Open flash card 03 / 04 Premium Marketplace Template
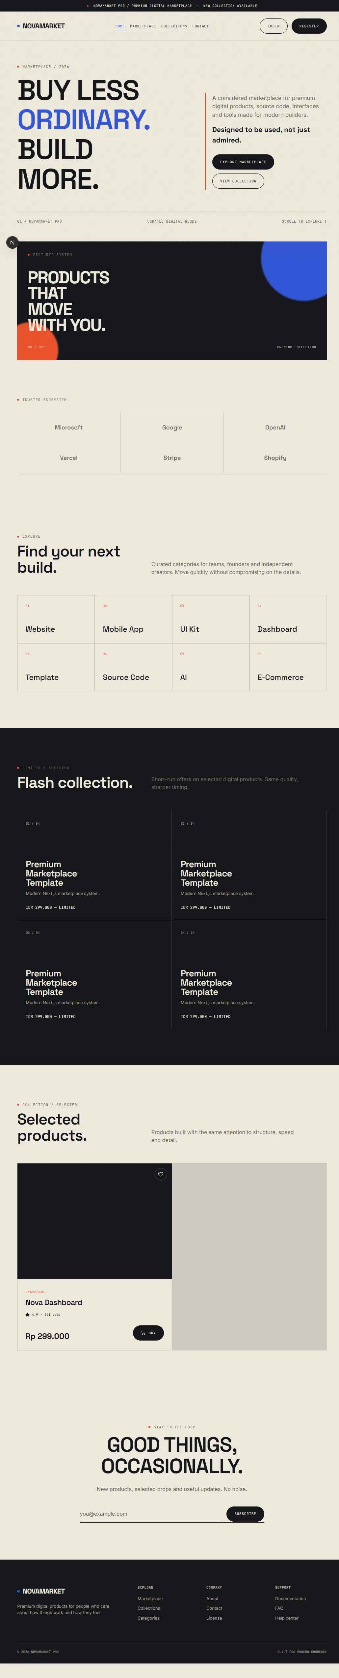Image resolution: width=339 pixels, height=1678 pixels. coord(94,974)
